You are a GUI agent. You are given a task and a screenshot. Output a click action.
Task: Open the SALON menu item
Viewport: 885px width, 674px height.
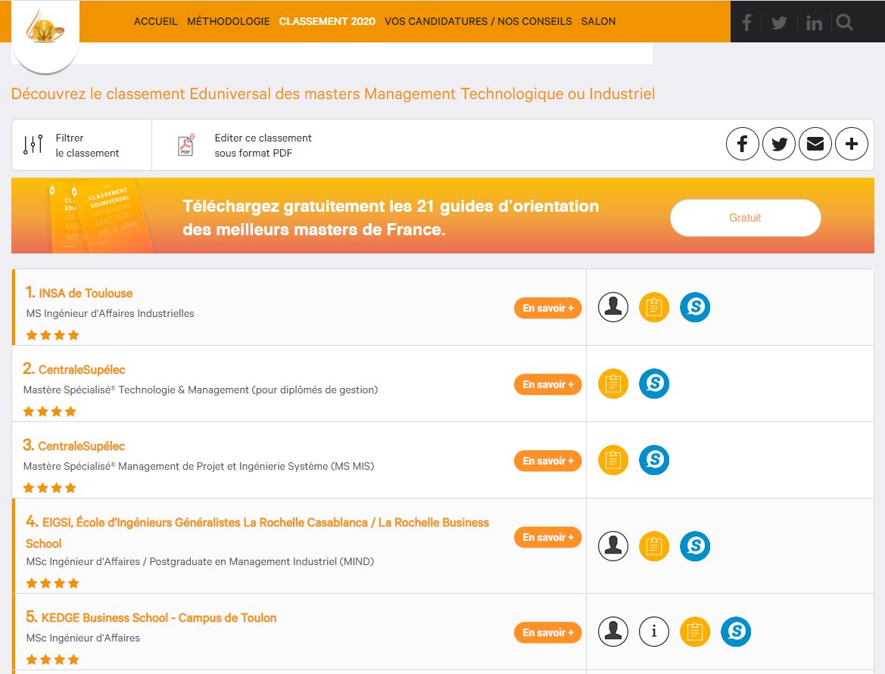coord(598,21)
